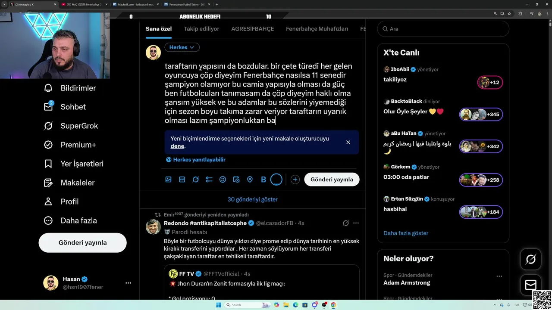
Task: Switch to MAÇ ÖZETİ YouTube browser tab
Action: pyautogui.click(x=84, y=4)
